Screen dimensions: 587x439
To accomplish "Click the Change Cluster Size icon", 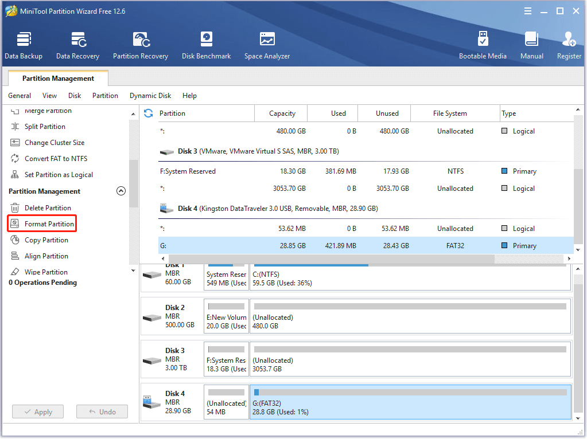I will point(15,143).
